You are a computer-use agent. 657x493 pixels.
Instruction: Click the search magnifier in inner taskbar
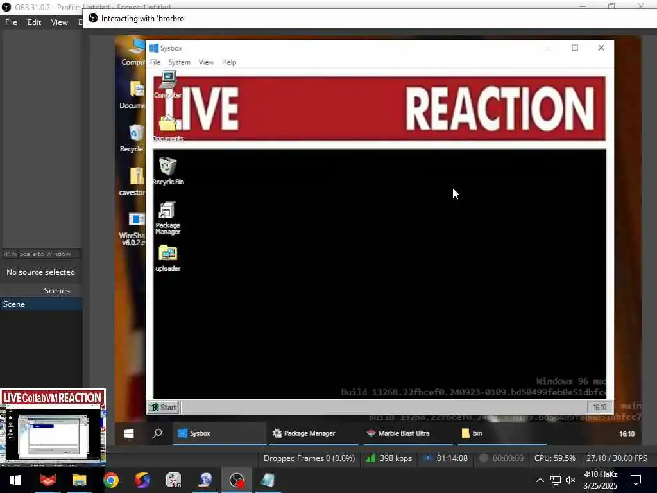157,433
